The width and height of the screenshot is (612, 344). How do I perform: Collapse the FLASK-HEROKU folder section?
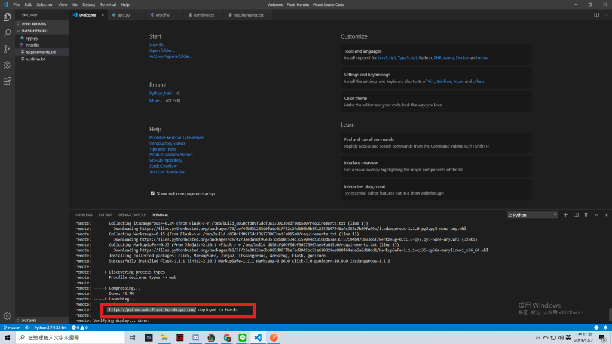[x=42, y=31]
